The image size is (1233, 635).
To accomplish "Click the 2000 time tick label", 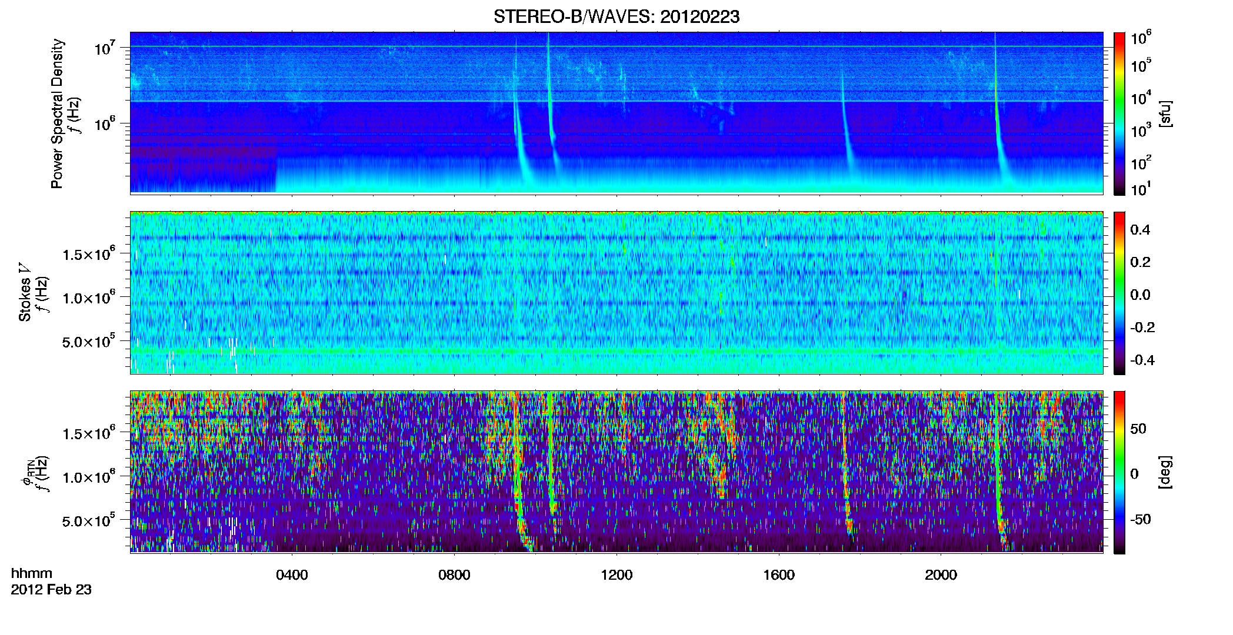I will pos(941,575).
